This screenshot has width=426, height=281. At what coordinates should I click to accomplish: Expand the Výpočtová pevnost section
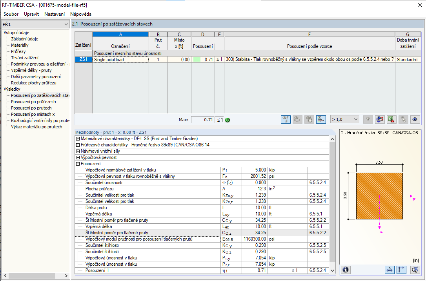coord(78,157)
